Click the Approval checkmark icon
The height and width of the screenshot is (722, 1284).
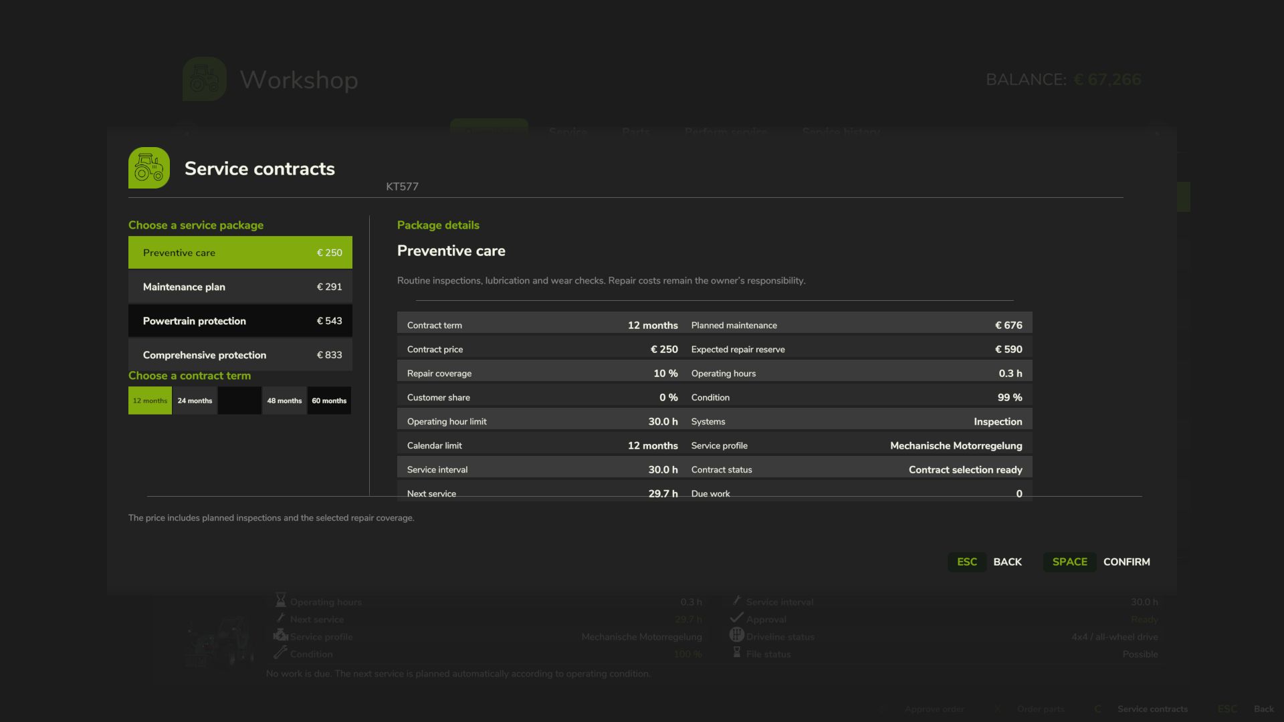tap(736, 618)
